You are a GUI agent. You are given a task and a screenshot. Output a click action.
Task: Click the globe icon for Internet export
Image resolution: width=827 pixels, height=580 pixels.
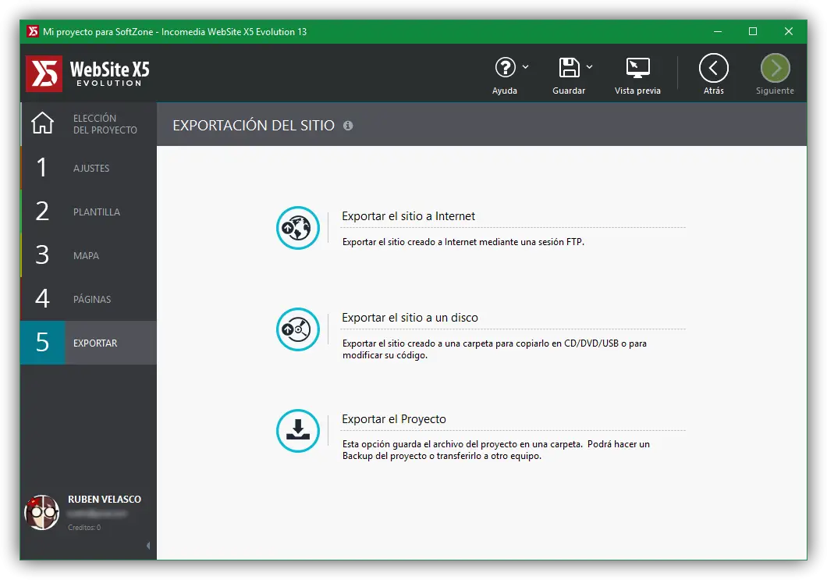pos(298,228)
